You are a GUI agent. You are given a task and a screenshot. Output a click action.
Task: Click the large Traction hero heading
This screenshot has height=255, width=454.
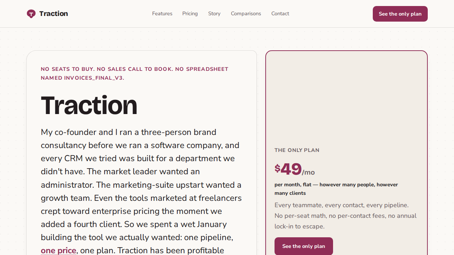pos(89,105)
